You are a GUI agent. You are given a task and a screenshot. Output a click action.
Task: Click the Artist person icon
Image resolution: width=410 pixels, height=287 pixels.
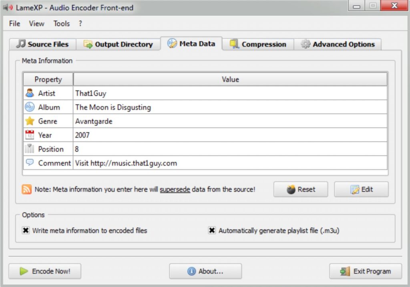30,93
